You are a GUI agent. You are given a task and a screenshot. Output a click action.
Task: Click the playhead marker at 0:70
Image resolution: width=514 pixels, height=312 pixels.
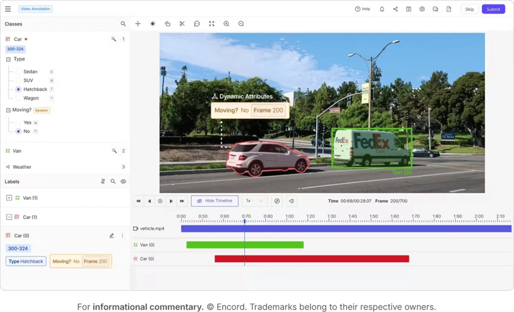click(x=245, y=221)
